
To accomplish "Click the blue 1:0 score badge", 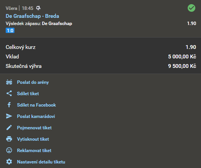I will (x=10, y=30).
